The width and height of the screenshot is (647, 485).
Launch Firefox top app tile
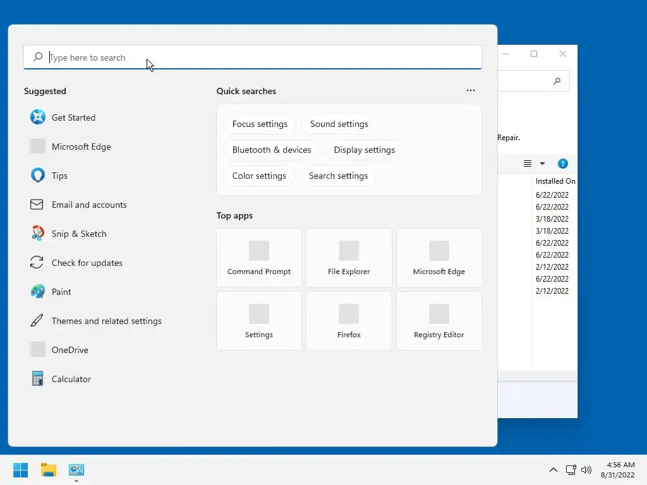349,321
